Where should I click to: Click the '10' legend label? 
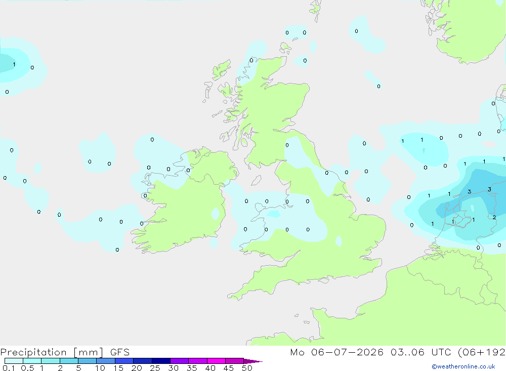tap(100, 368)
